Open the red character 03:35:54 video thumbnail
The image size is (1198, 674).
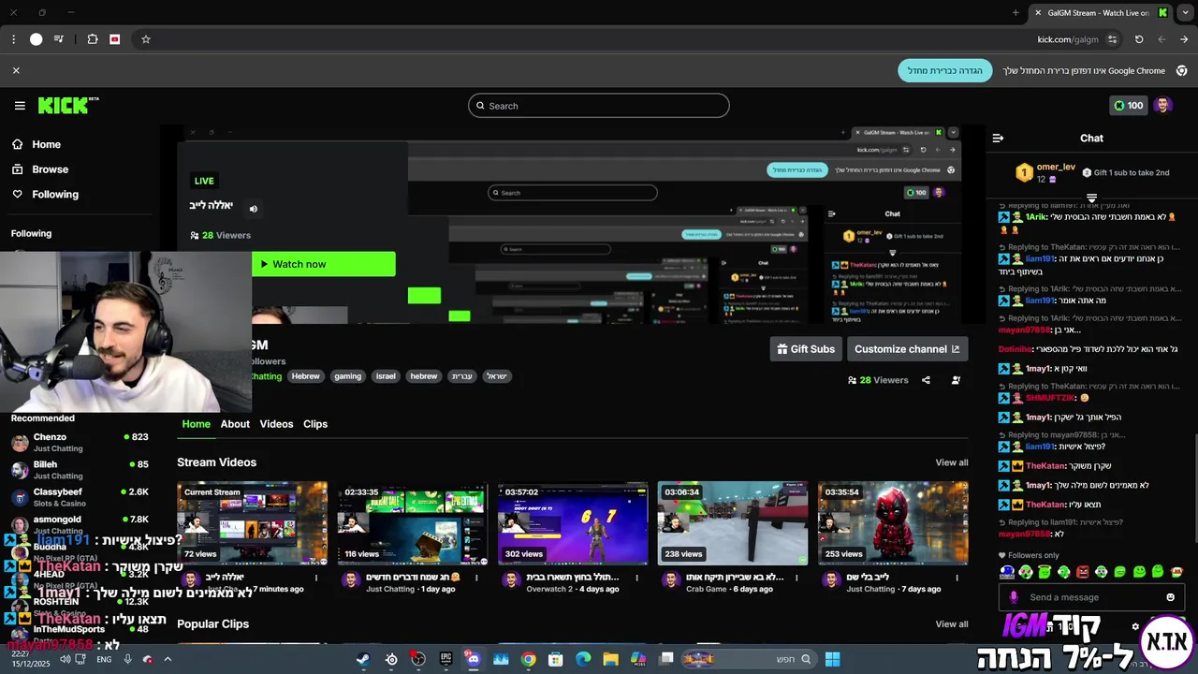[893, 523]
